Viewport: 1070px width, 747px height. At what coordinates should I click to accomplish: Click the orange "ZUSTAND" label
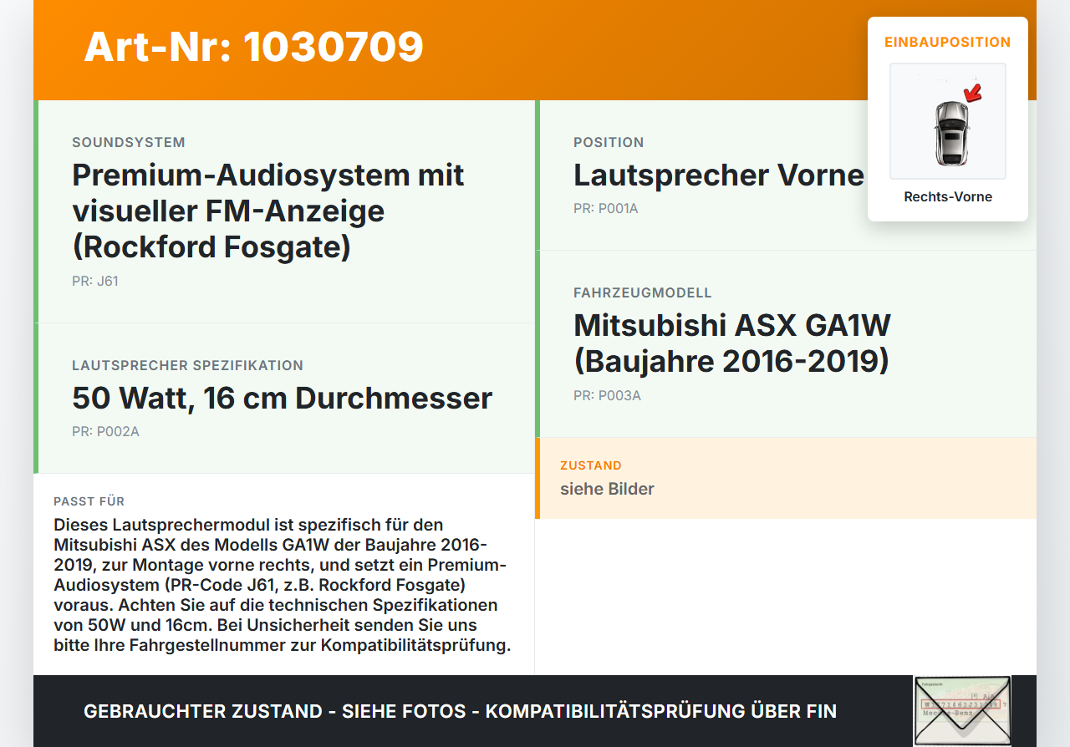tap(591, 465)
